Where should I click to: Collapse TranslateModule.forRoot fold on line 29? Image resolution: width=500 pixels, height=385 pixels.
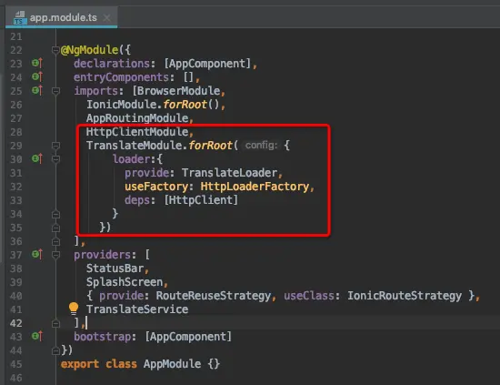(55, 146)
